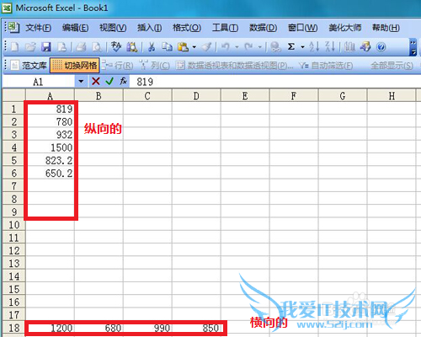This screenshot has width=421, height=337.
Task: Open the 数据(D) menu
Action: pyautogui.click(x=263, y=28)
